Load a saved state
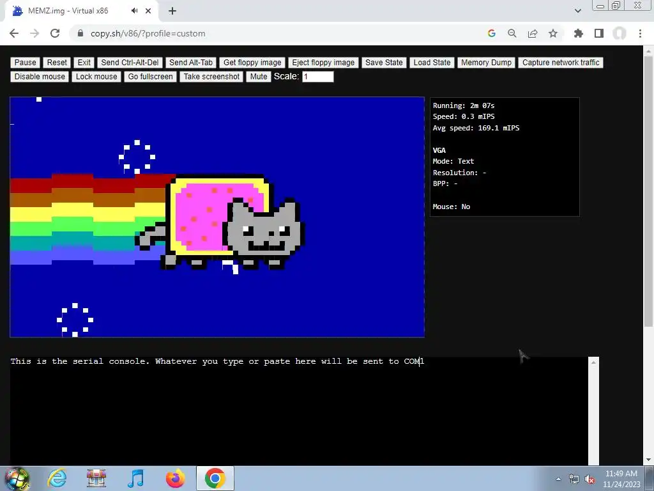 [x=432, y=63]
